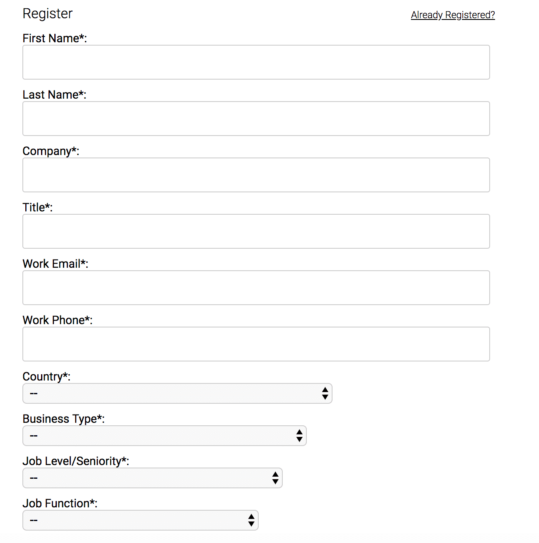Expand the Business Type dropdown
Image resolution: width=539 pixels, height=543 pixels.
coord(165,436)
